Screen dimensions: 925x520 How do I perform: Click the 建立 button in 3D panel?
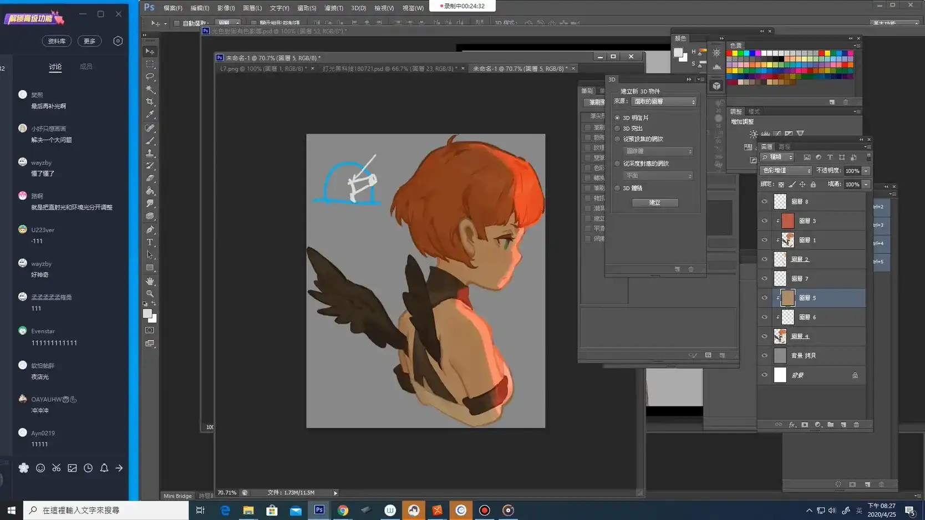[x=655, y=203]
